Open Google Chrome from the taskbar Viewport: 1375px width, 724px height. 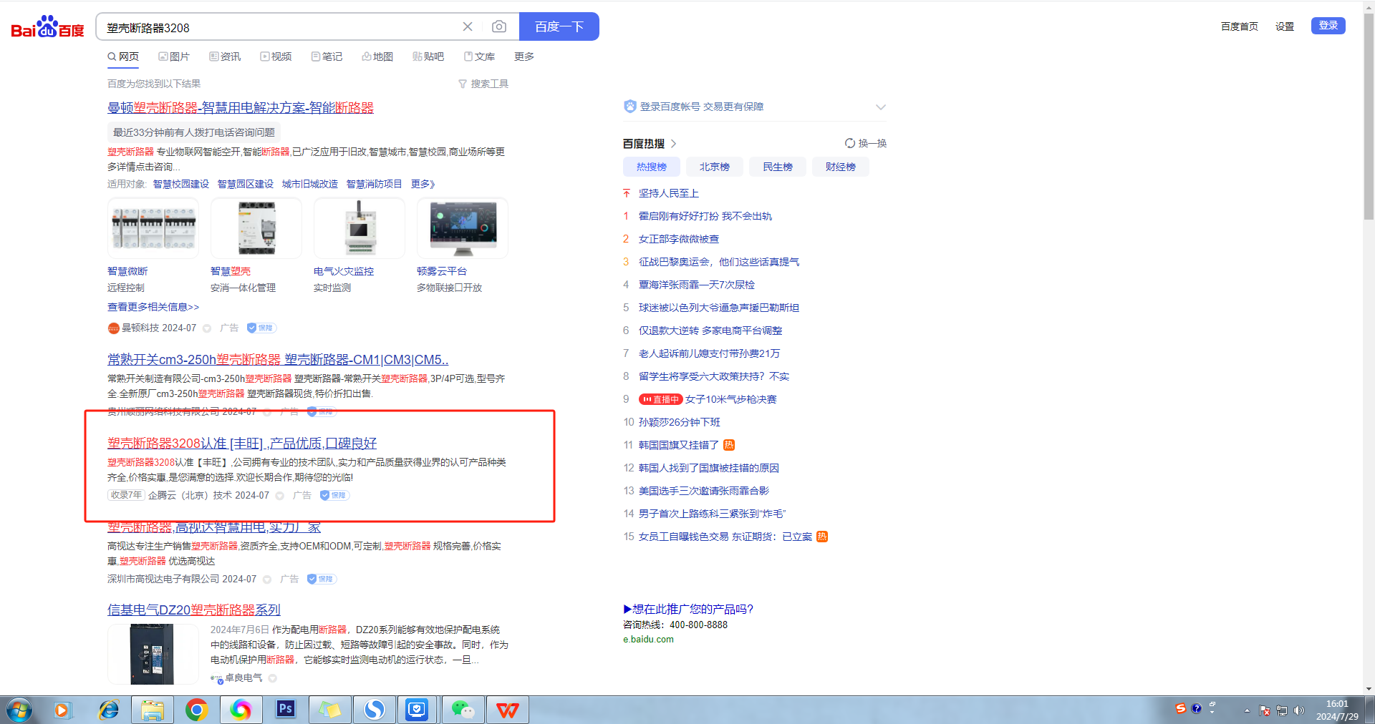tap(196, 710)
